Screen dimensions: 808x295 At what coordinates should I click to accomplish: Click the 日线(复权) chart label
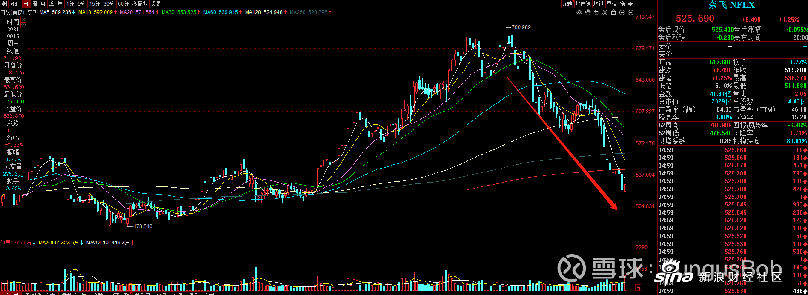pyautogui.click(x=13, y=12)
